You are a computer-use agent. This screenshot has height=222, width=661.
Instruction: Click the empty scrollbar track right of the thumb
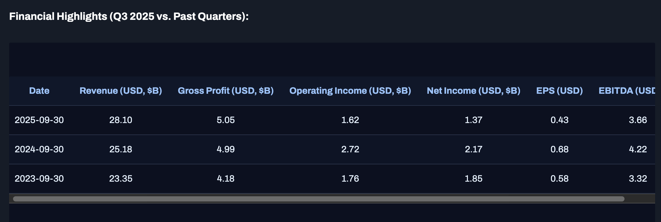(x=639, y=199)
